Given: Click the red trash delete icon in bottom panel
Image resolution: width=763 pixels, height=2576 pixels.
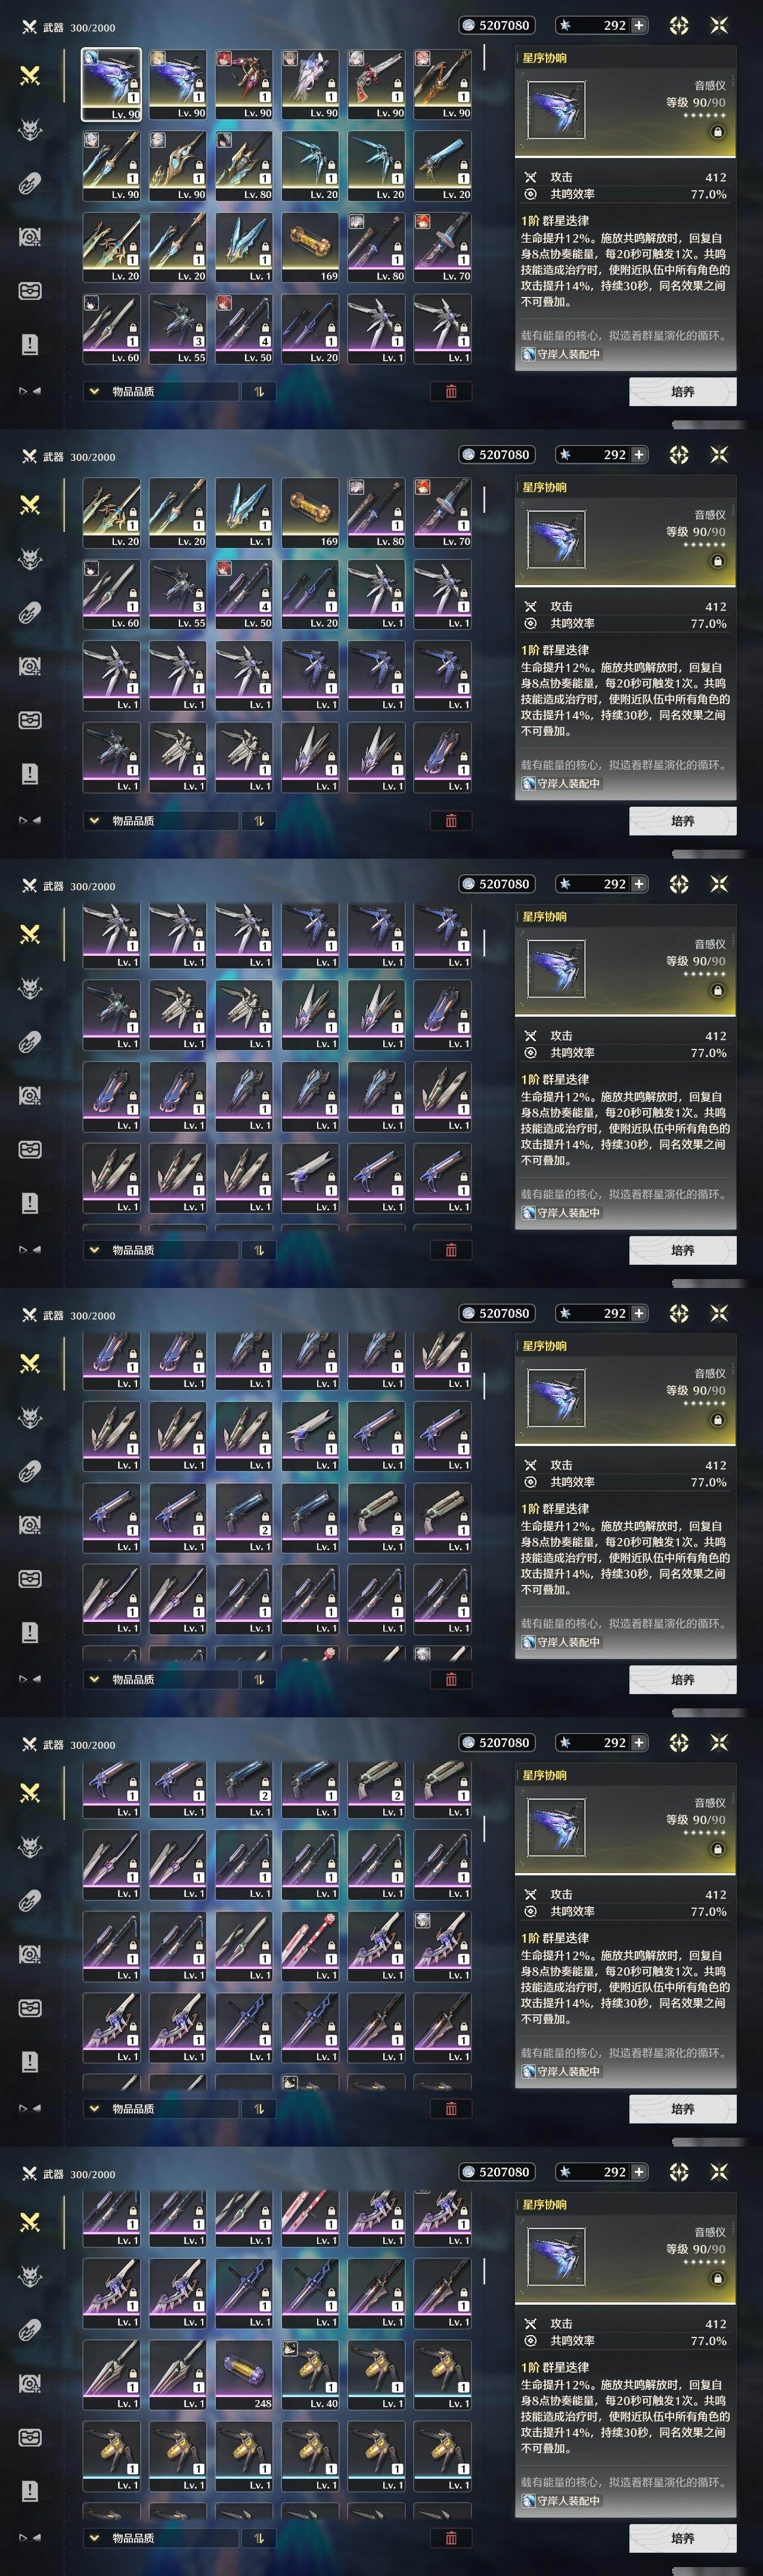Looking at the screenshot, I should (451, 2537).
